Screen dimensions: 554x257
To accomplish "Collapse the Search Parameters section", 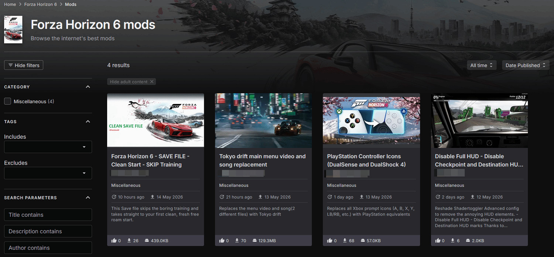I will tap(88, 198).
